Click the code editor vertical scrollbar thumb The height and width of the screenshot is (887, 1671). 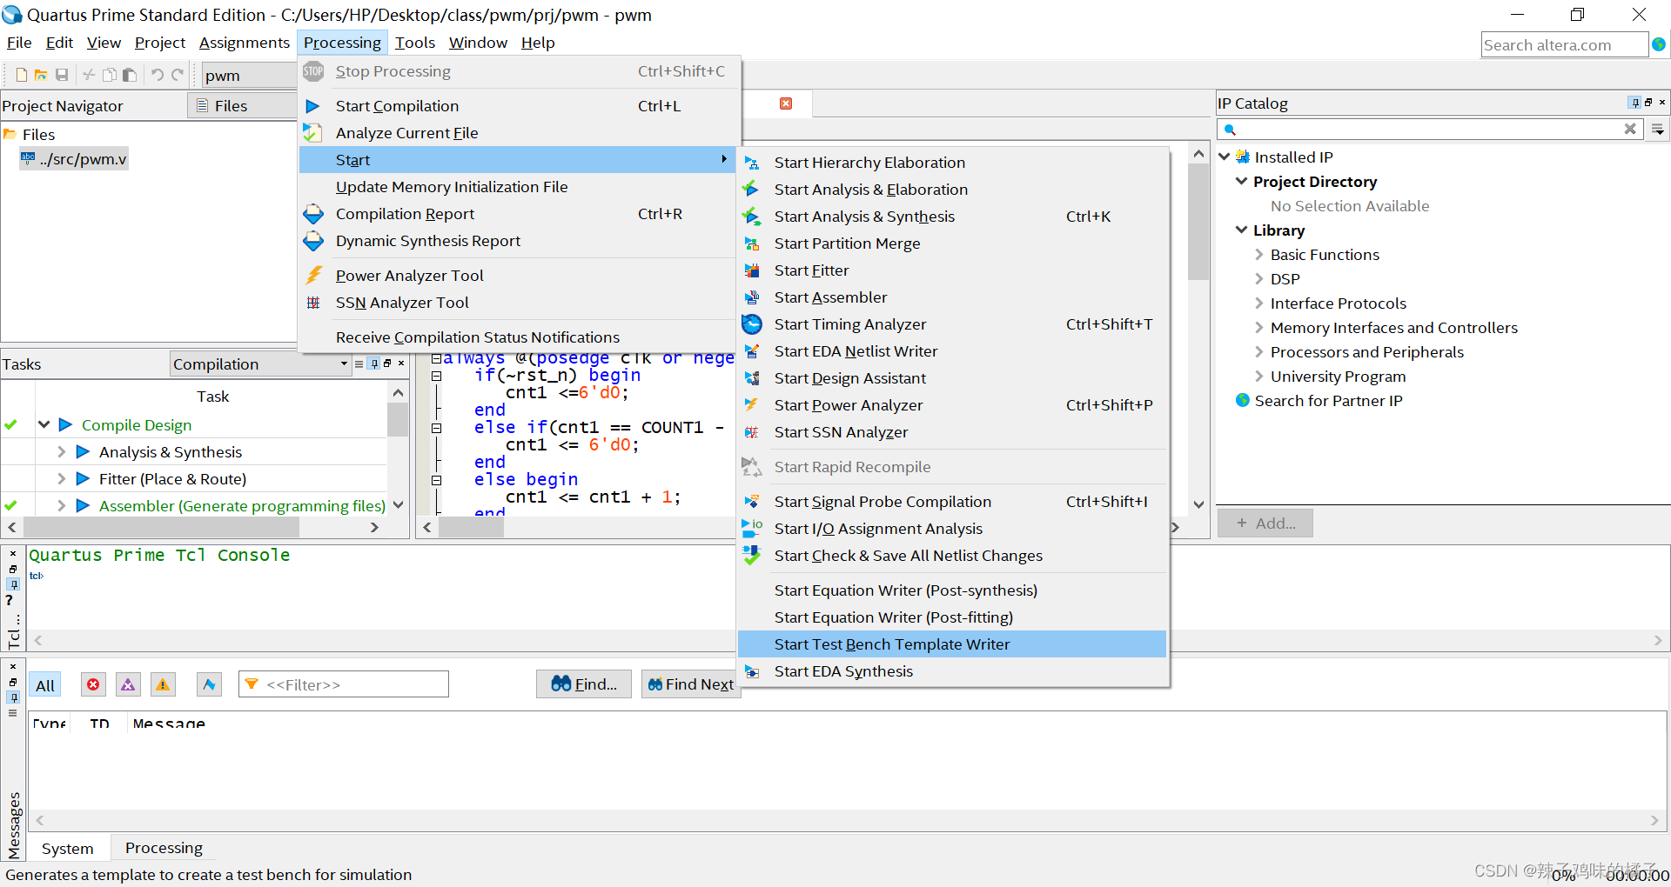tap(1198, 222)
